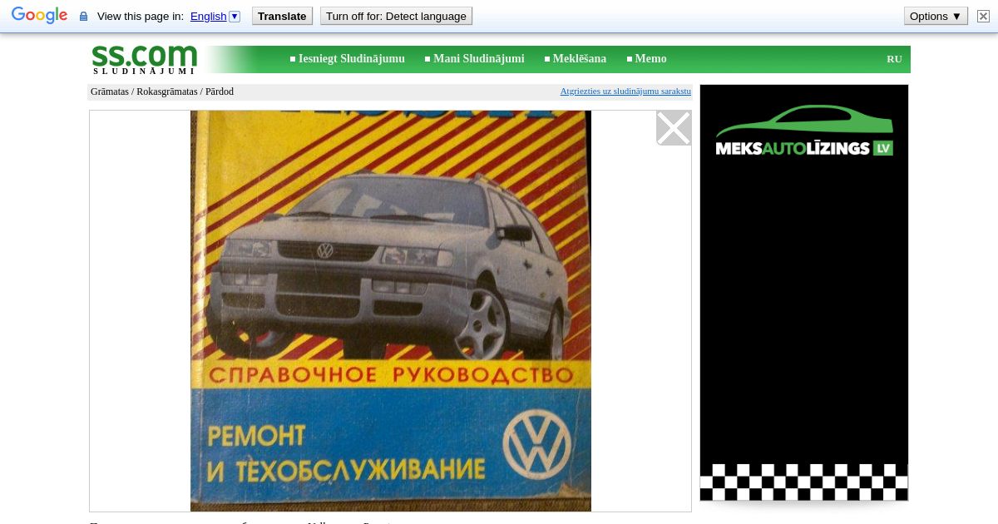This screenshot has height=524, width=998.
Task: Open the Meks Autolīzings advertisement banner
Action: [x=804, y=293]
